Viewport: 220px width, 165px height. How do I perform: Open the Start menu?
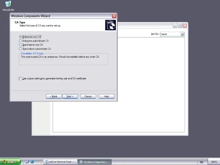click(x=10, y=162)
